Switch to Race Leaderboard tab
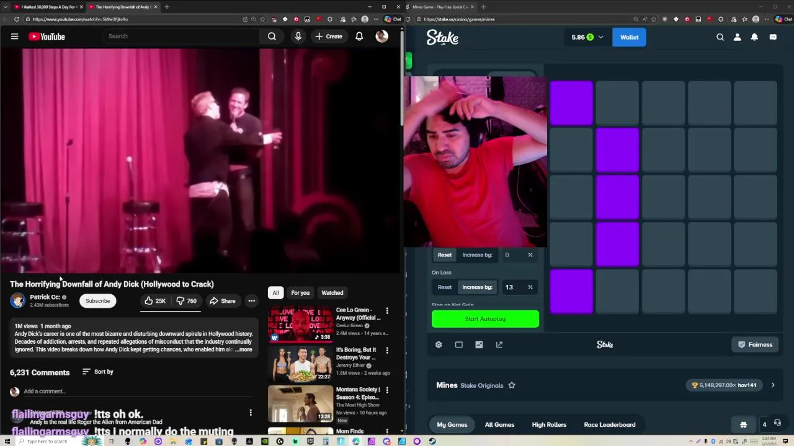This screenshot has height=446, width=794. (x=610, y=425)
